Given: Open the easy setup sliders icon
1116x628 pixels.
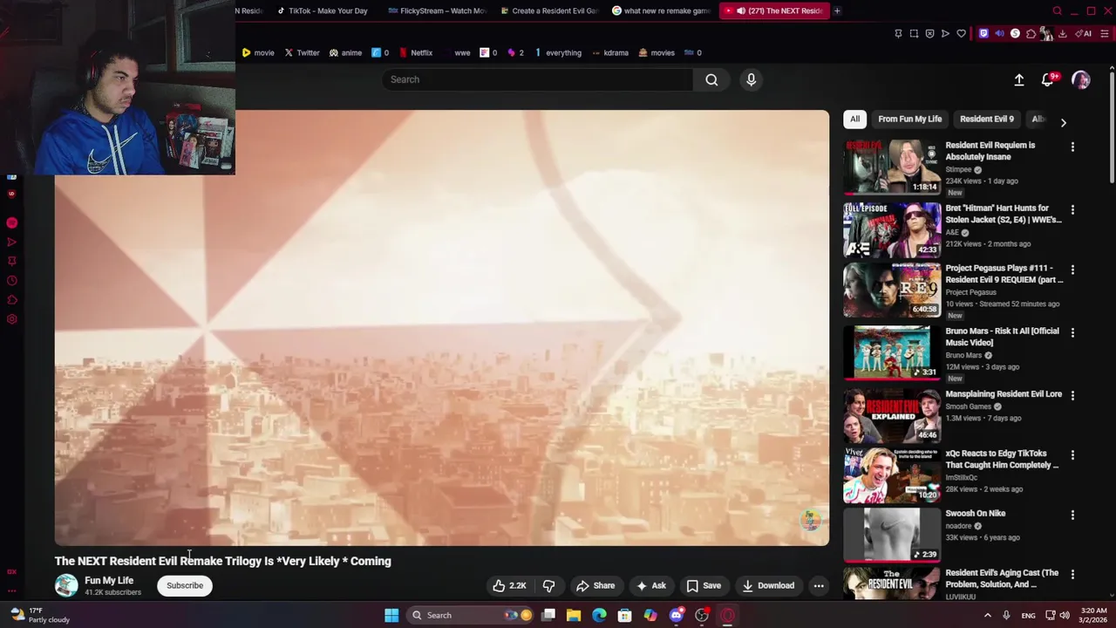Looking at the screenshot, I should coord(1105,34).
